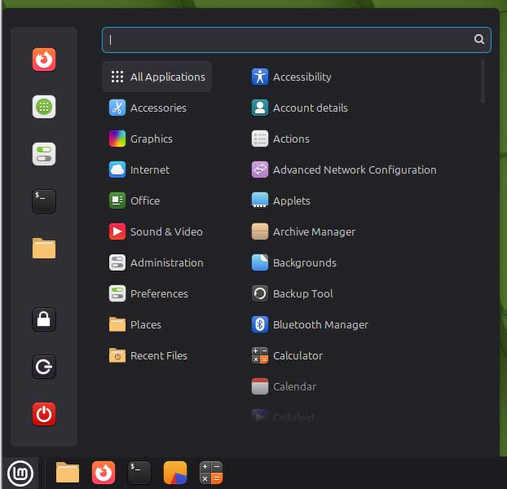Viewport: 507px width, 489px height.
Task: Launch Terminal from the favorites sidebar
Action: pos(44,201)
